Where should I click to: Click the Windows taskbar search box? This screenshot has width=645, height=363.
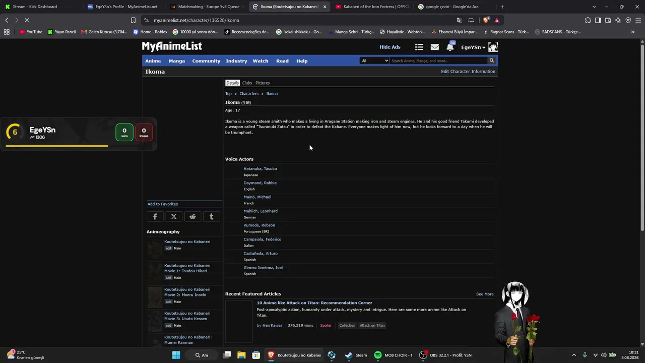coord(202,355)
